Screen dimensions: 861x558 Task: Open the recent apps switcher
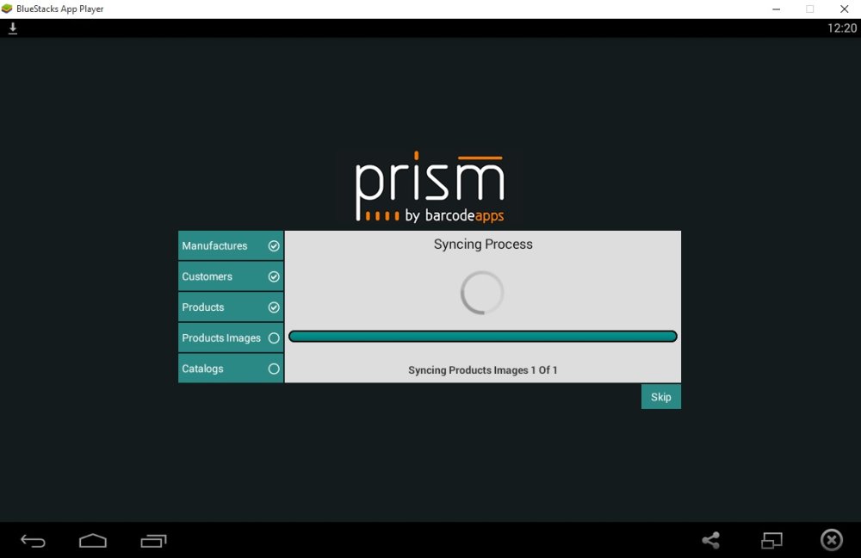click(x=155, y=540)
